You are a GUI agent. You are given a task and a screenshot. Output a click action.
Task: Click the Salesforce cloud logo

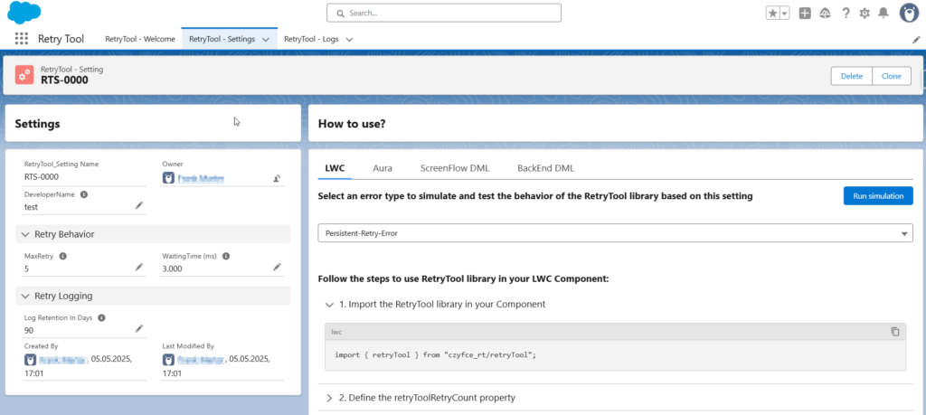click(x=24, y=13)
